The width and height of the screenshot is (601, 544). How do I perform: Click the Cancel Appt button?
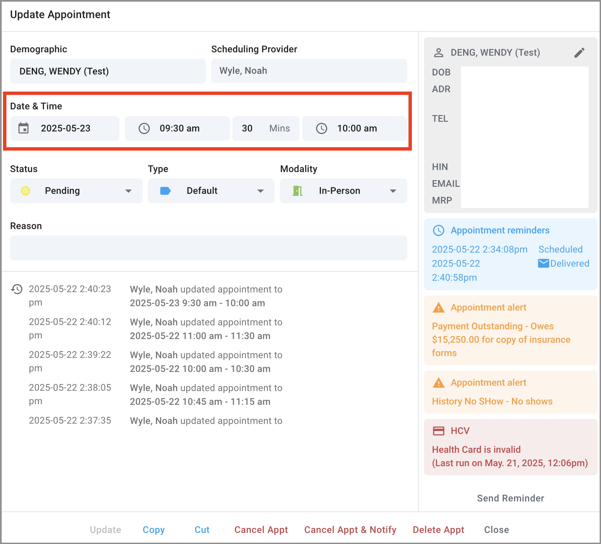pos(261,530)
